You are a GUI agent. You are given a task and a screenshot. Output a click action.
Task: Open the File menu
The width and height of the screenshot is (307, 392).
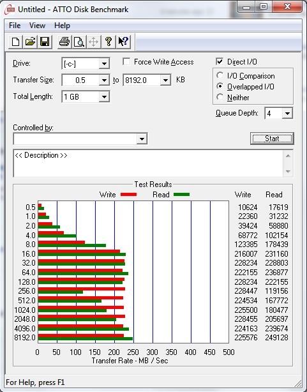[x=15, y=26]
